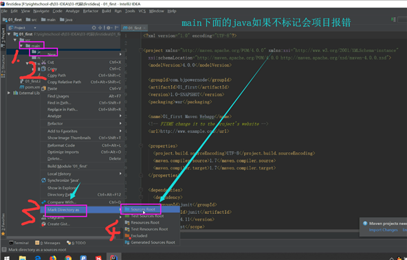407x260 pixels.
Task: Click the scroll-from-source target icon in Project panel
Action: point(93,27)
